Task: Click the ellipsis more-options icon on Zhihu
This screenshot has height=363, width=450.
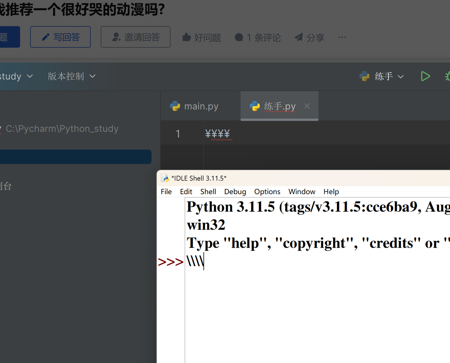Action: 342,37
